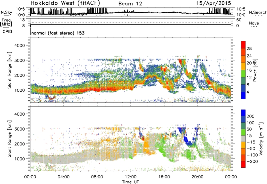
Task: Click the '3000' tick on velocity panel
Action: (x=19, y=129)
